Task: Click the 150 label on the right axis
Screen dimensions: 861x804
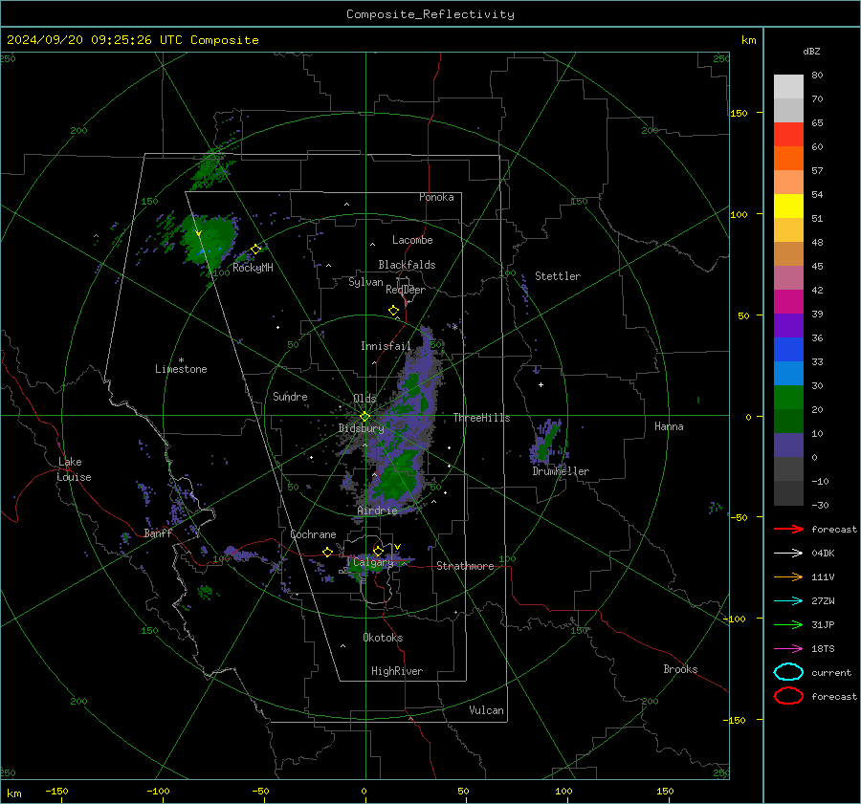Action: click(x=739, y=113)
